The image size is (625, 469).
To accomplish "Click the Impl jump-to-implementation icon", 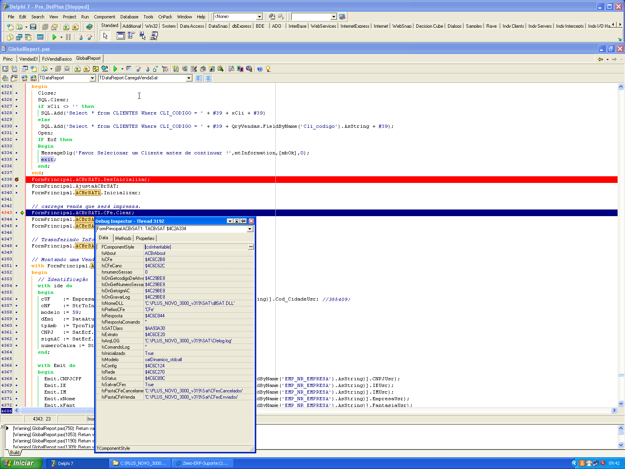I will pyautogui.click(x=33, y=78).
